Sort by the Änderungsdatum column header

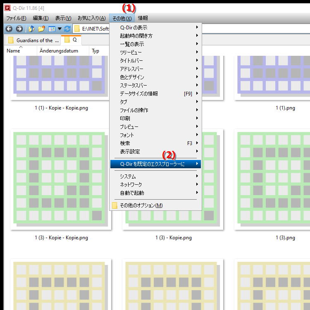coord(63,51)
